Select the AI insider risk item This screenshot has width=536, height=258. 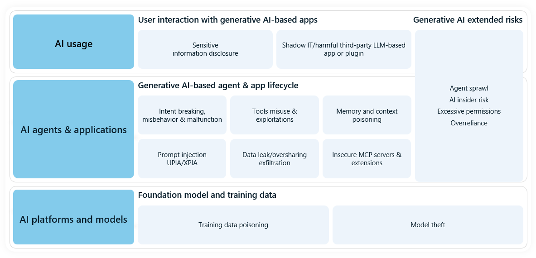pos(469,100)
